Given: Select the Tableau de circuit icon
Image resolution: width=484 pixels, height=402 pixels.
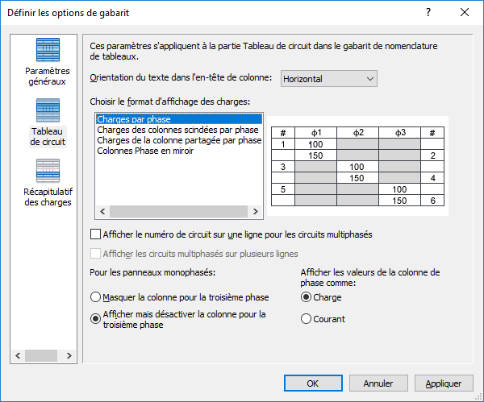Looking at the screenshot, I should pyautogui.click(x=48, y=110).
